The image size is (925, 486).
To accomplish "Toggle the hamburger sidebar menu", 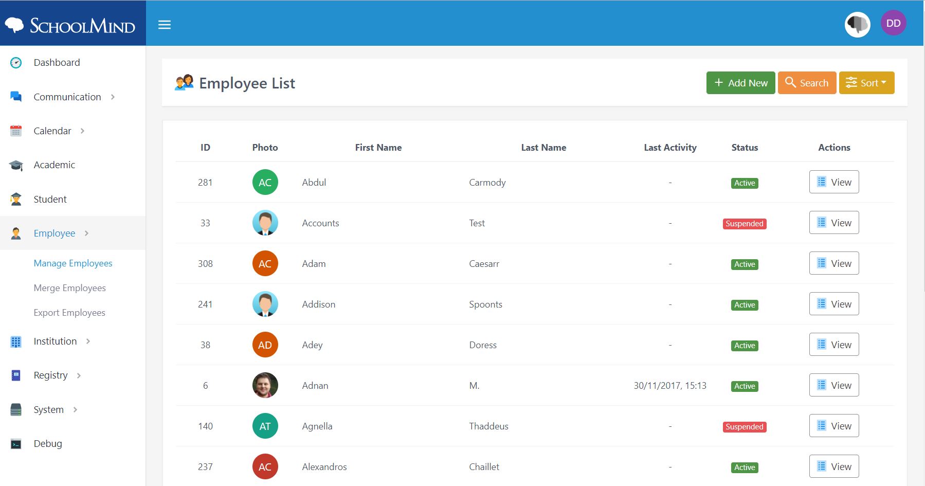I will (165, 25).
